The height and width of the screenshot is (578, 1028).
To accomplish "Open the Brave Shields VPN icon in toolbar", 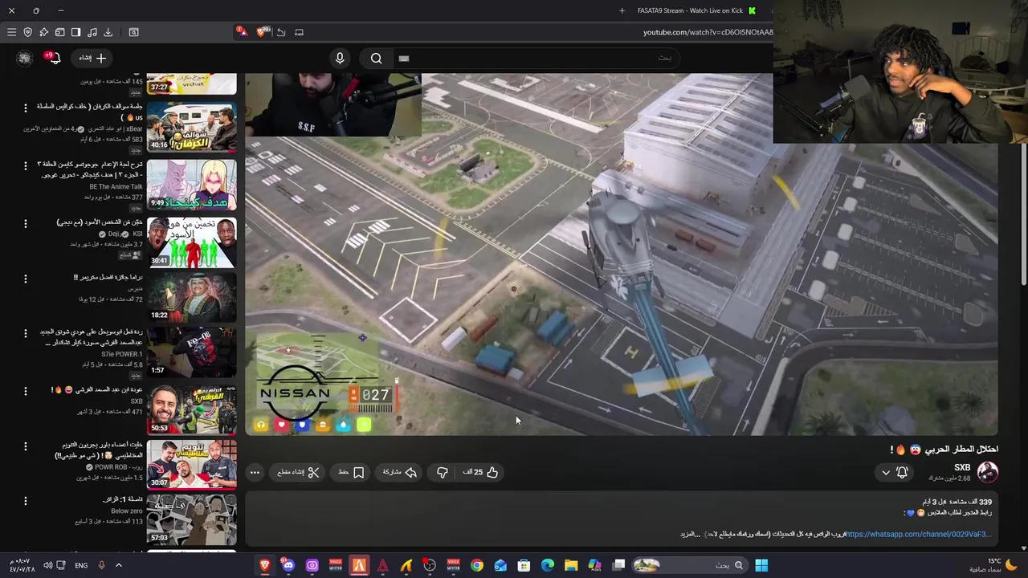I will pos(27,32).
